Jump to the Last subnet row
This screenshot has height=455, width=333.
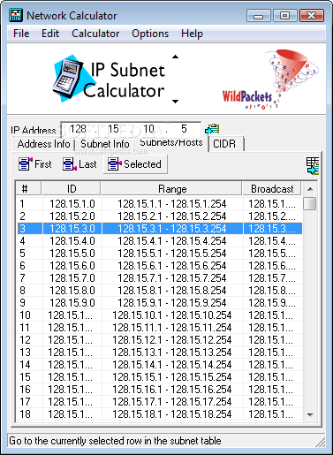coord(79,163)
